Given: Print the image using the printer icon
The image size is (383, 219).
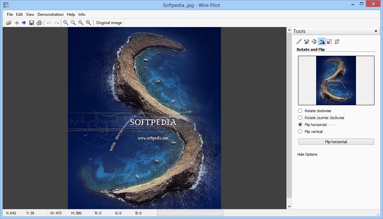Looking at the screenshot, I should click(39, 23).
